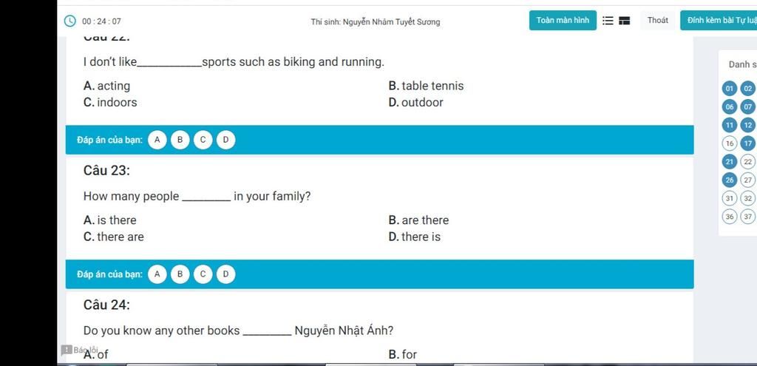This screenshot has width=757, height=366.
Task: Pick answer C for question 23
Action: click(203, 274)
